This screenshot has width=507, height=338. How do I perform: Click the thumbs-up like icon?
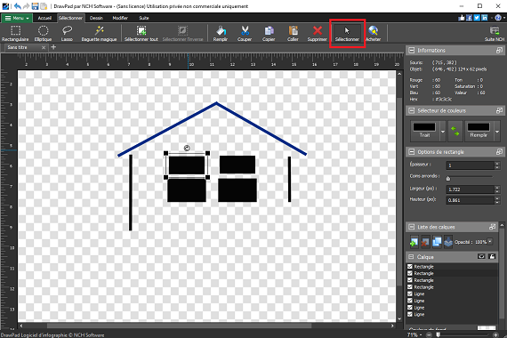[x=462, y=18]
